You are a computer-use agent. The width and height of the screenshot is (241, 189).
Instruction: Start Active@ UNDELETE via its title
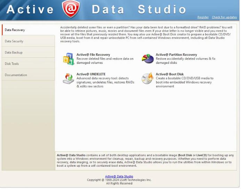tap(91, 74)
